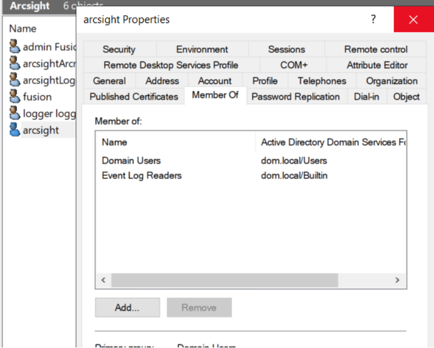Select the Domain Users group row
The image size is (434, 348).
click(251, 161)
